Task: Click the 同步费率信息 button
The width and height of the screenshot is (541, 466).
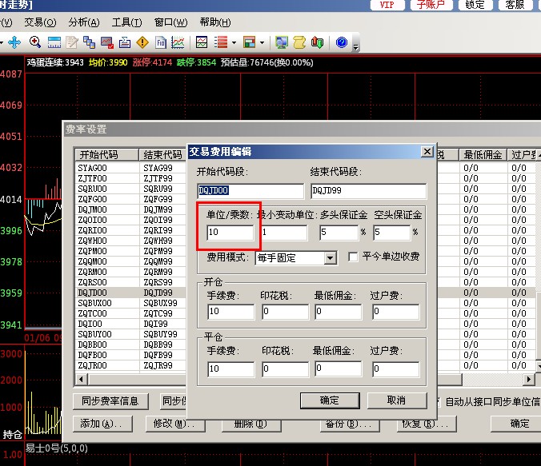Action: point(110,401)
